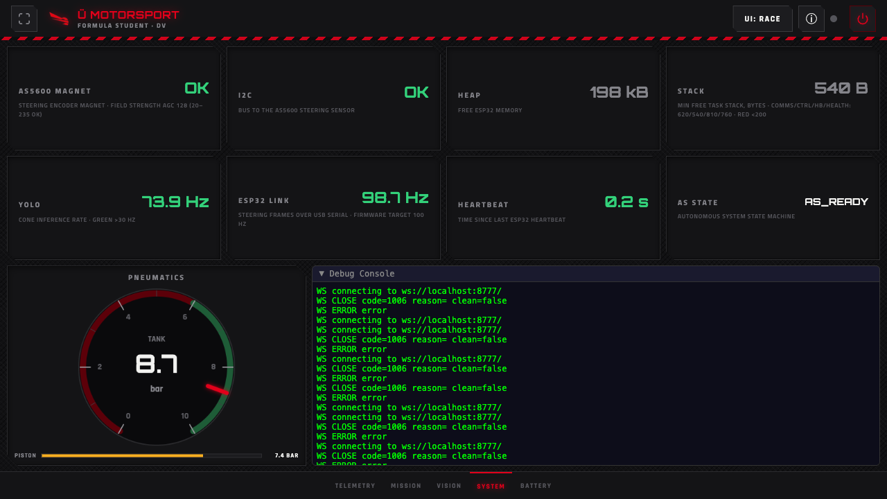The image size is (887, 499).
Task: Click the ESP32 Link 98.7 Hz value
Action: click(x=395, y=198)
